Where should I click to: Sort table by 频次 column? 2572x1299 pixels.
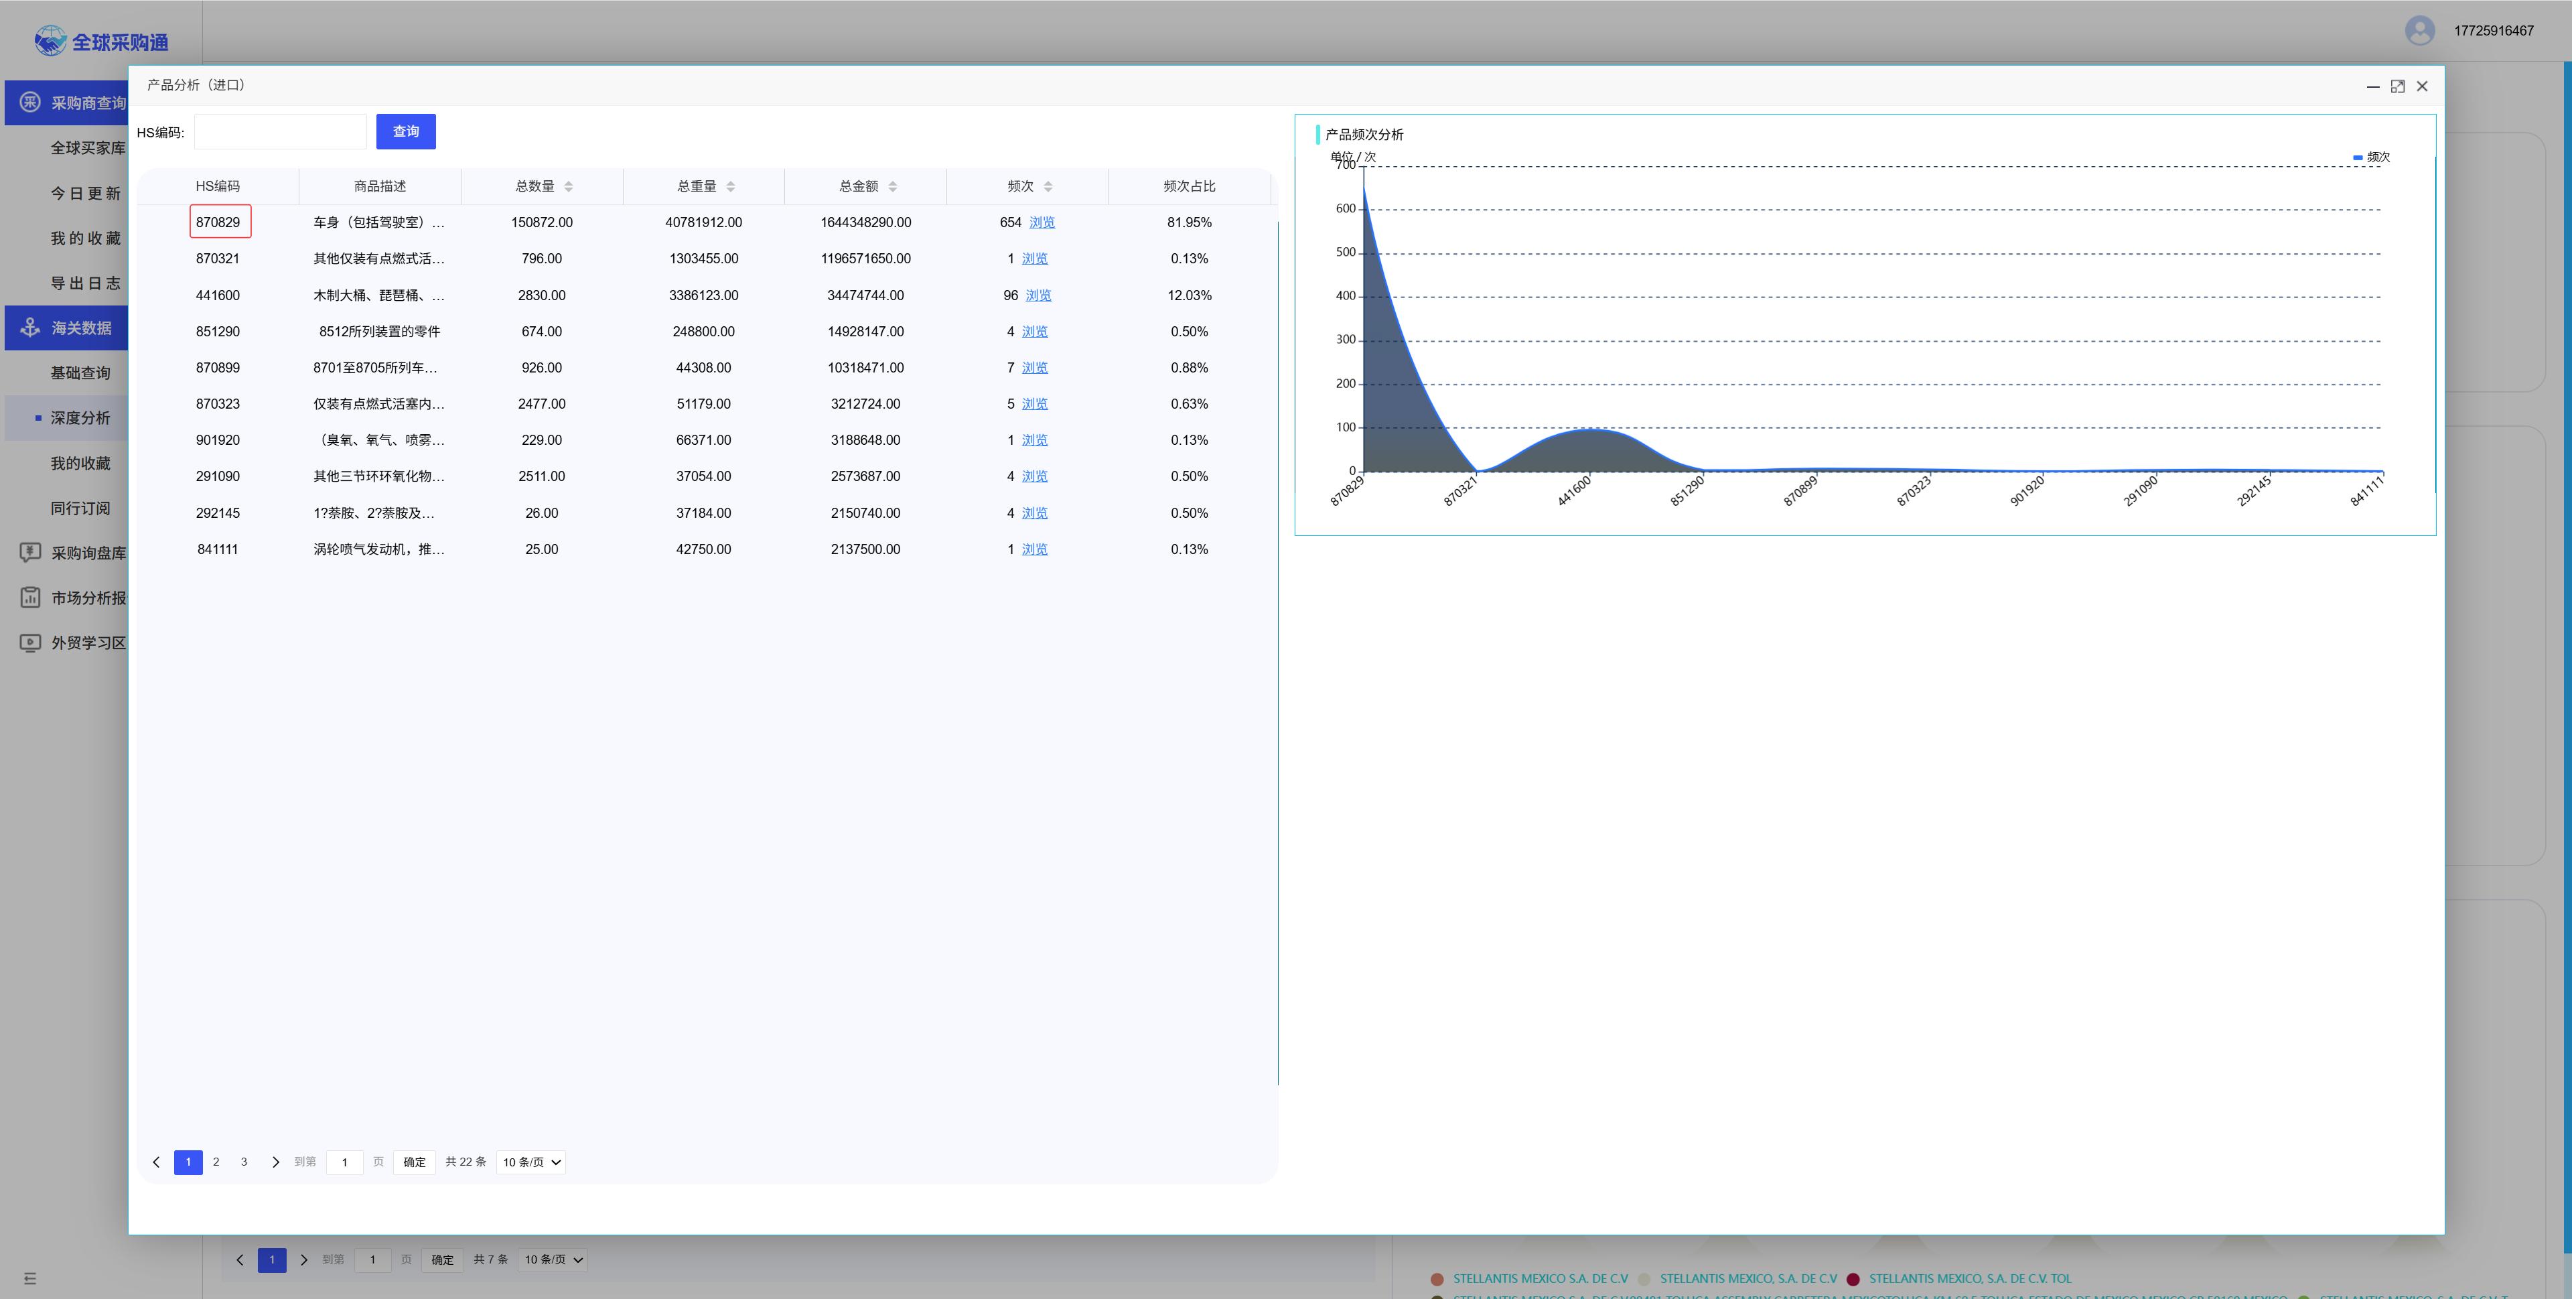[1048, 187]
